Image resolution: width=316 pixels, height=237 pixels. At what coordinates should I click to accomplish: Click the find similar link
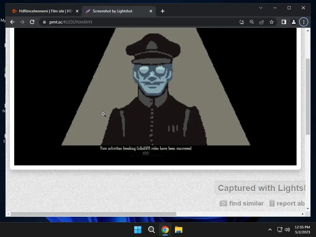coord(241,203)
